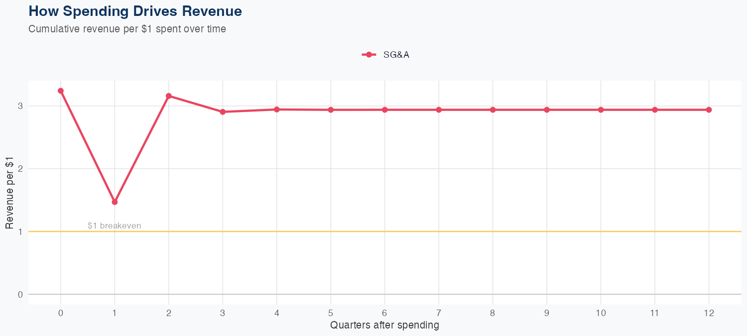
Task: Select the data point at quarter 6
Action: [385, 110]
